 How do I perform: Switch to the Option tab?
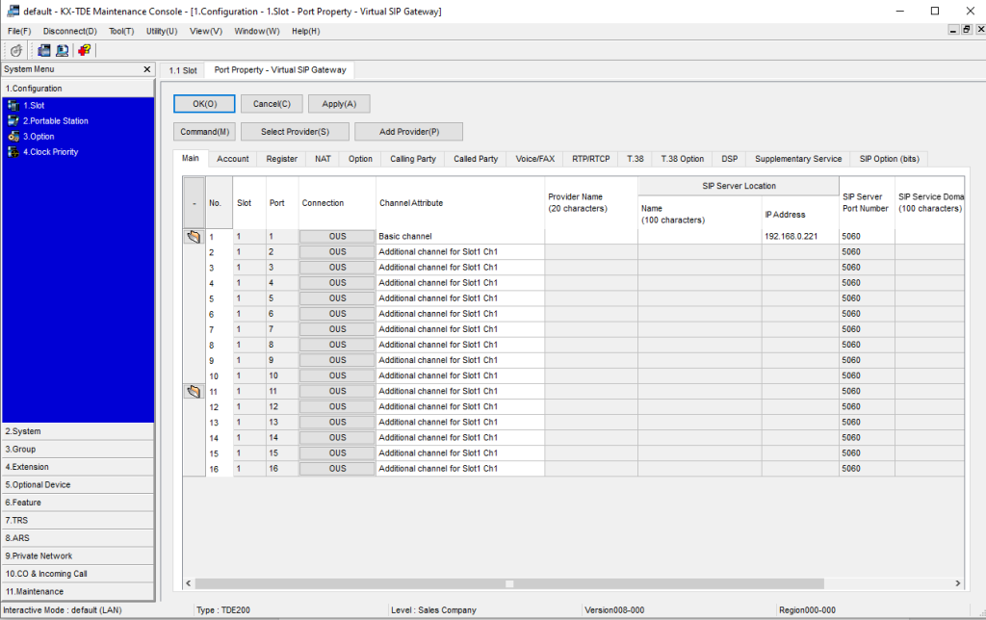360,159
